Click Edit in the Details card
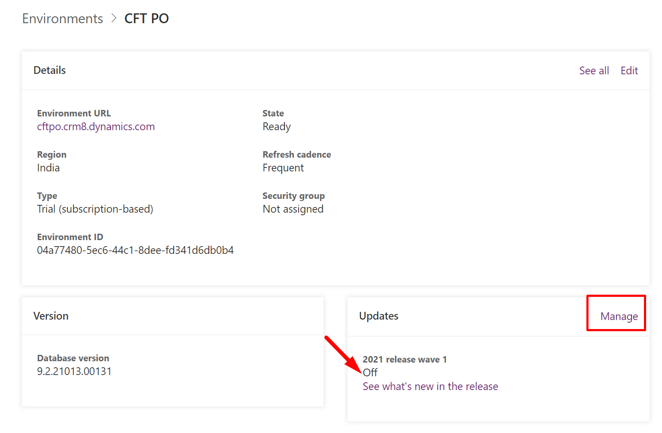 coord(629,71)
